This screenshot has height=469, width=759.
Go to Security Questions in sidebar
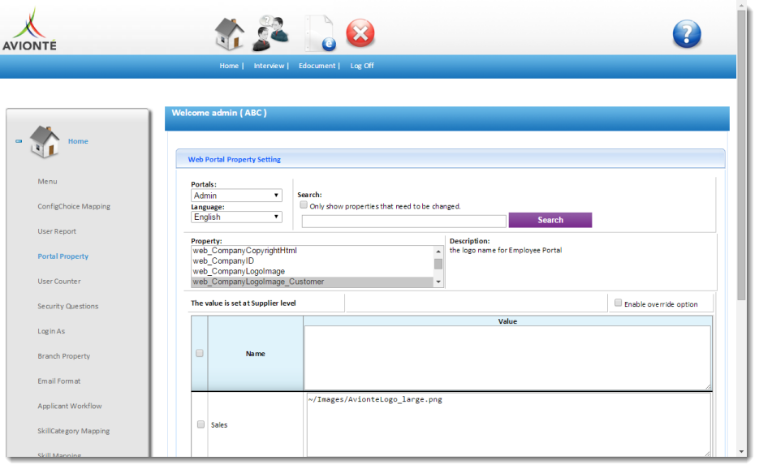67,307
